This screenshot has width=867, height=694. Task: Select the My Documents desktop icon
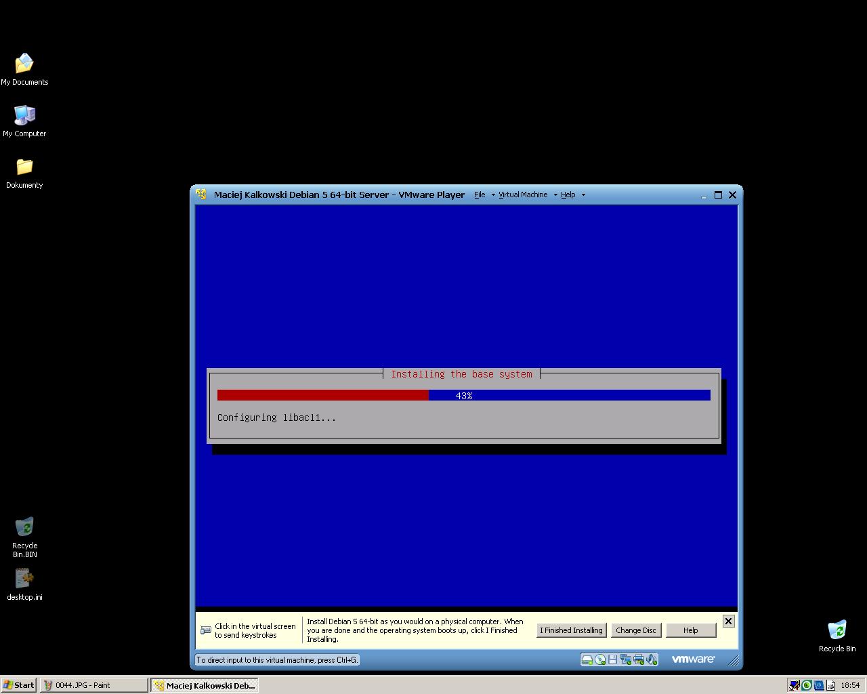pyautogui.click(x=24, y=70)
